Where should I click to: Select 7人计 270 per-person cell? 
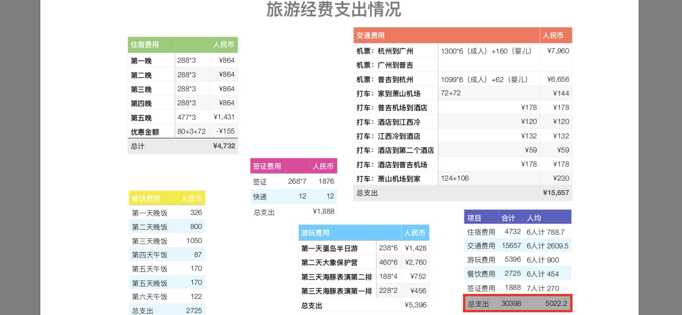543,288
